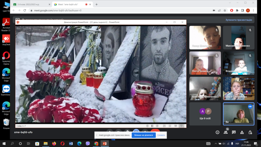This screenshot has width=261, height=147.
Task: Show hidden system tray icons
Action: pos(216,144)
